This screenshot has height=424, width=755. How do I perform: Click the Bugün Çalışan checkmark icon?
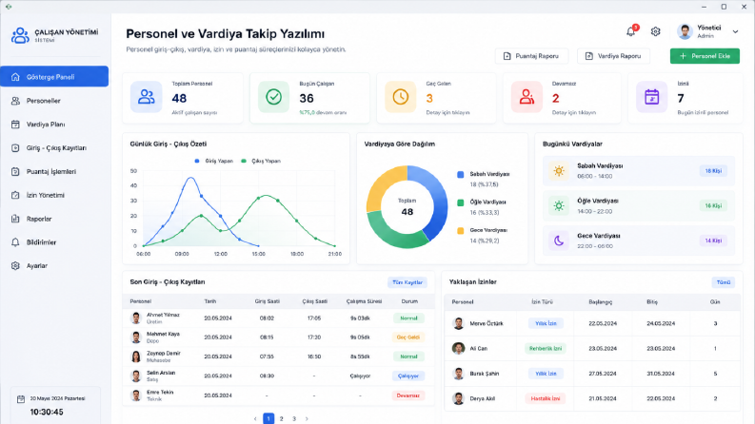[x=273, y=97]
